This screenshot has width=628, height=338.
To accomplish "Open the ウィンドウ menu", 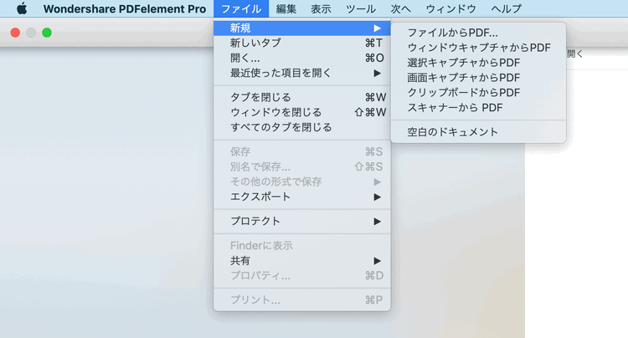I will pos(450,9).
